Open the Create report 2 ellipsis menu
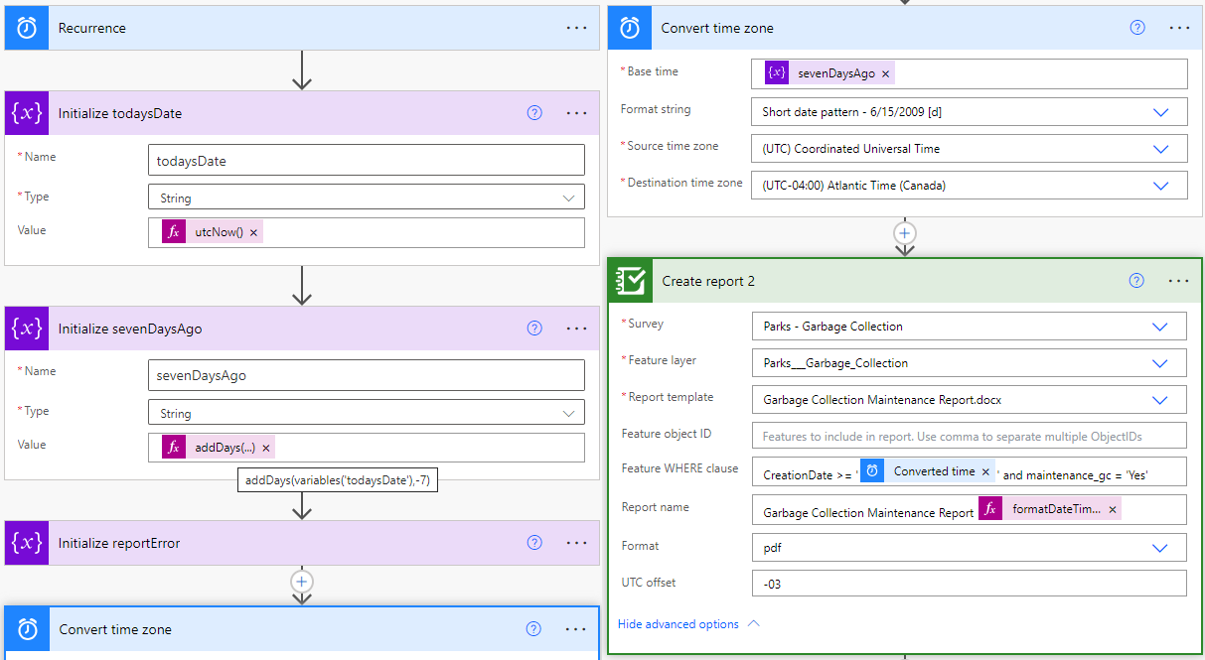The width and height of the screenshot is (1205, 660). click(x=1179, y=281)
